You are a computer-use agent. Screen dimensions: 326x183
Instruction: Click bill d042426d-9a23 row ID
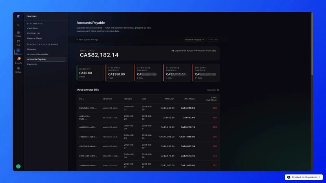pyautogui.click(x=85, y=118)
